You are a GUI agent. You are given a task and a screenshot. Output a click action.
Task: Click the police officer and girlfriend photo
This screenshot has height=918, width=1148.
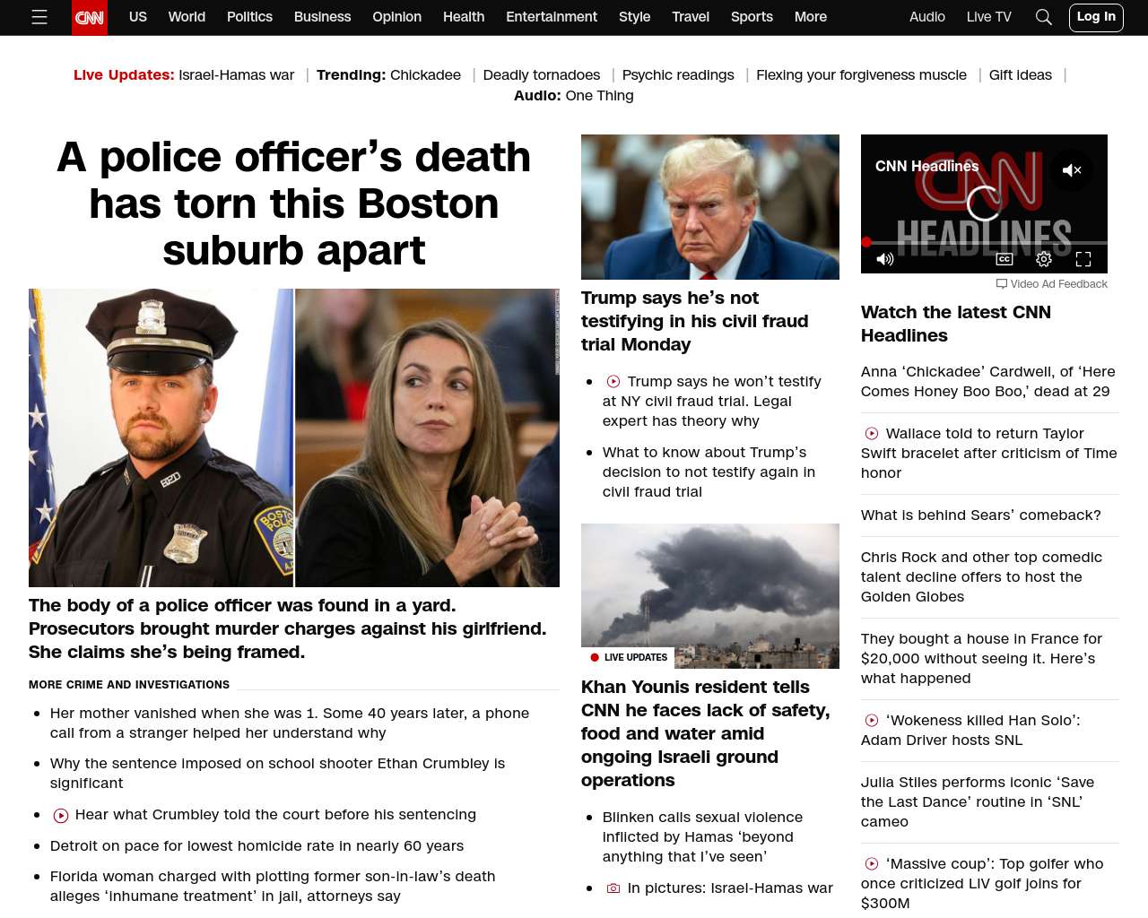pyautogui.click(x=294, y=437)
